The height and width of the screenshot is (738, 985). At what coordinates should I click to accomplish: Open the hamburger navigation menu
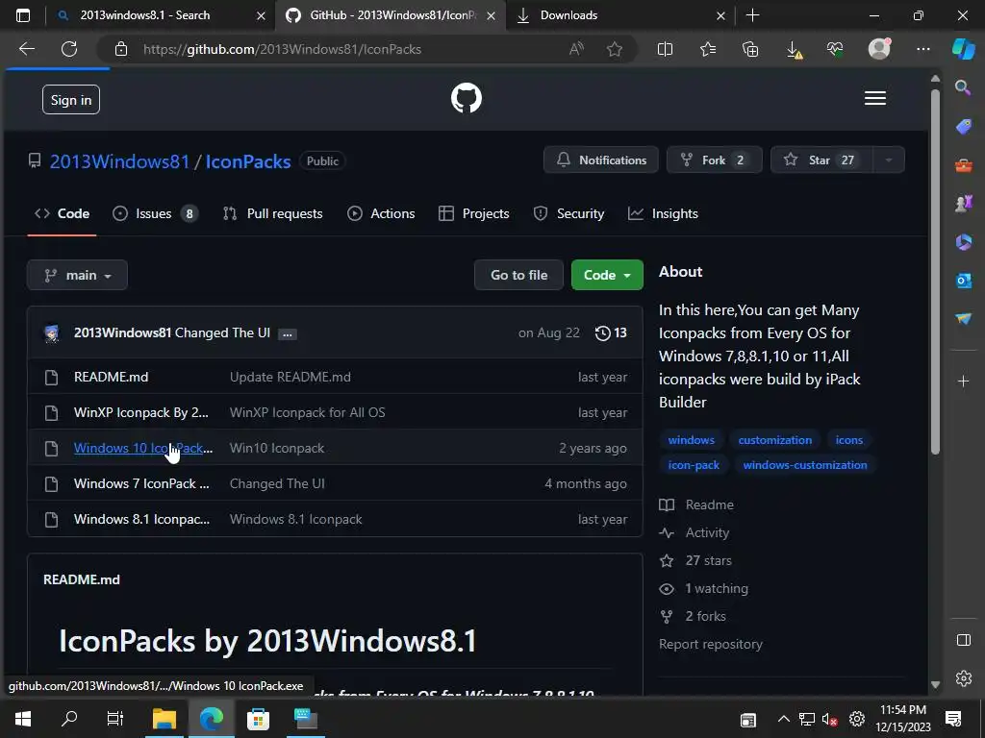(x=875, y=99)
